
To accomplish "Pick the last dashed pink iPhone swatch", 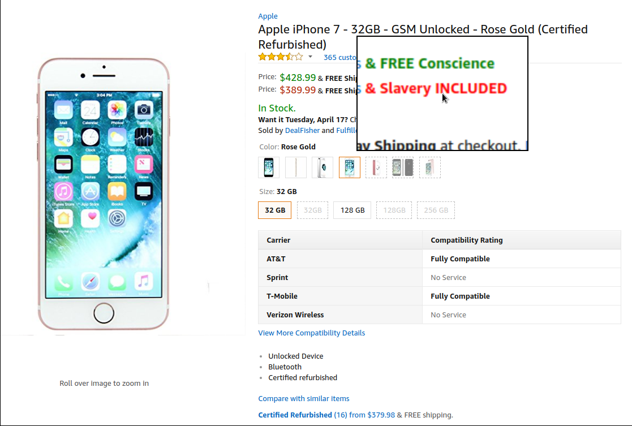I will (429, 167).
